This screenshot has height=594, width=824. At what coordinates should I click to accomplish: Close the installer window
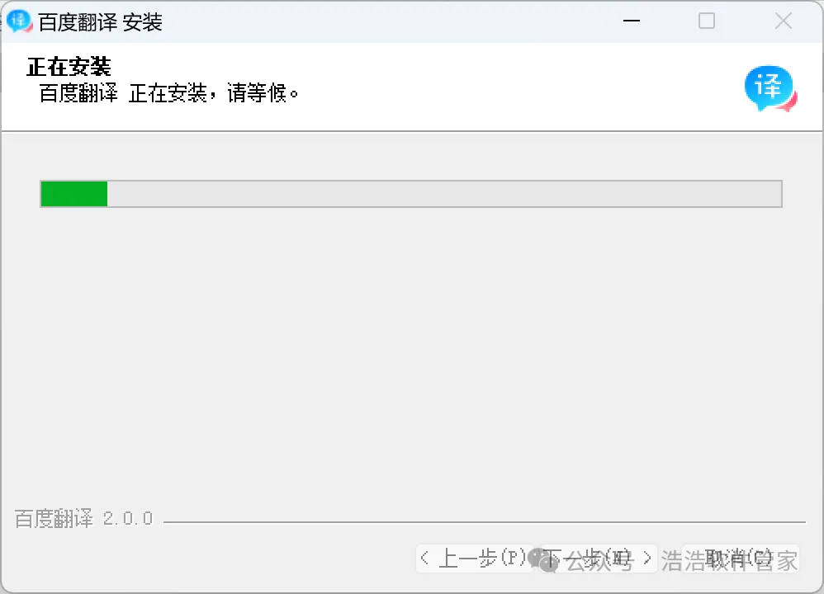pyautogui.click(x=783, y=21)
